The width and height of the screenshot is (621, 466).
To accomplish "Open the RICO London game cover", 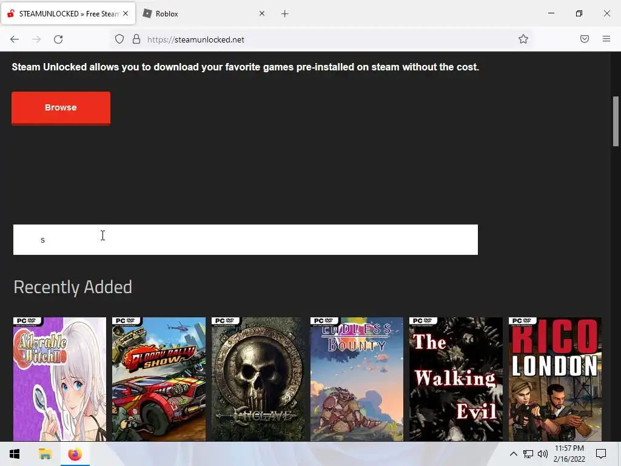I will coord(555,379).
